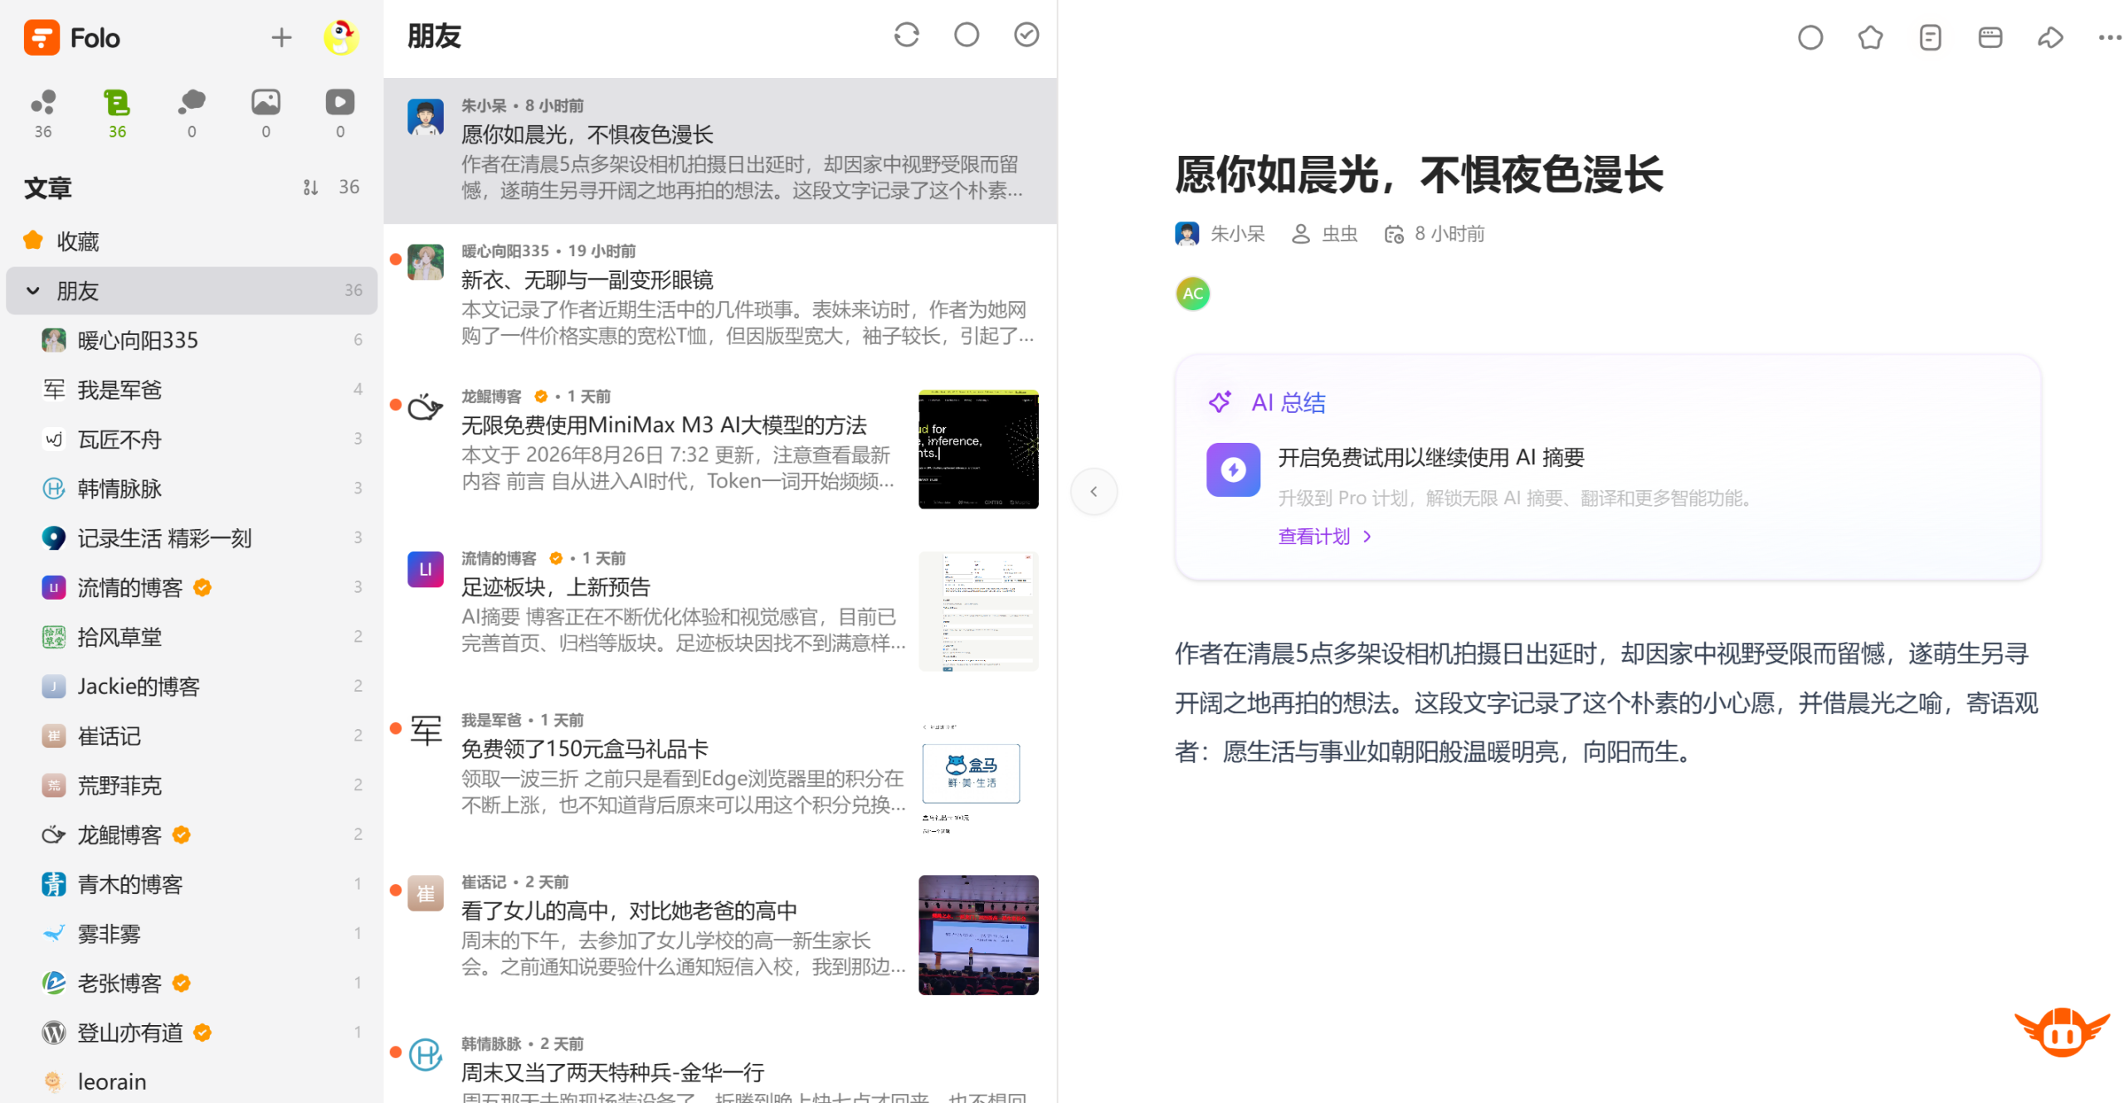
Task: Click the Pro lightning upgrade icon
Action: pos(1232,469)
